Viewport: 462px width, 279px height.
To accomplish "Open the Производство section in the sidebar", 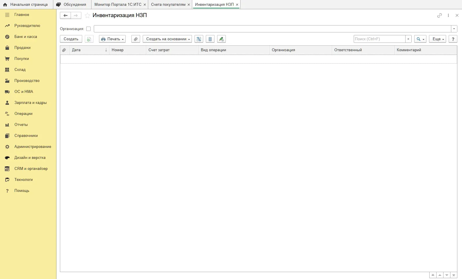I will 27,81.
